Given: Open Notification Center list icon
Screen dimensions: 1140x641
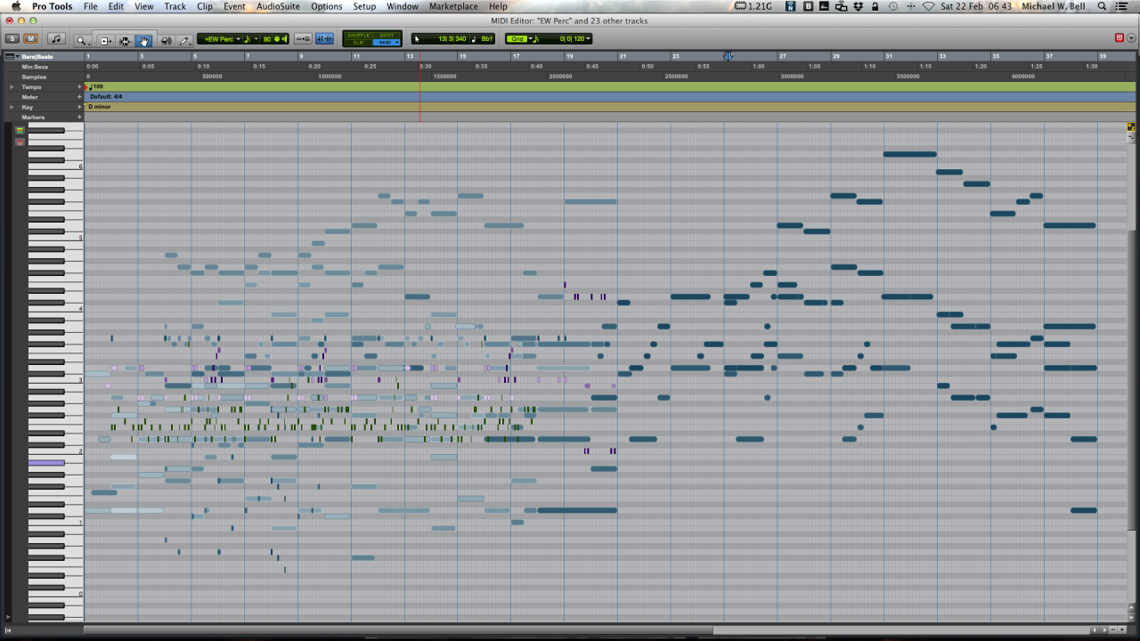Looking at the screenshot, I should (x=1121, y=6).
